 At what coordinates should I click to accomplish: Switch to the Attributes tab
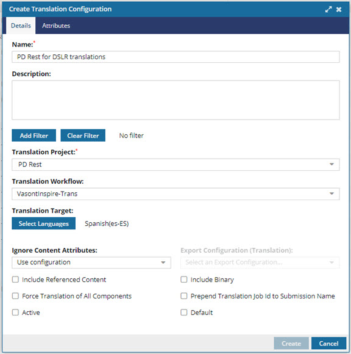[56, 26]
